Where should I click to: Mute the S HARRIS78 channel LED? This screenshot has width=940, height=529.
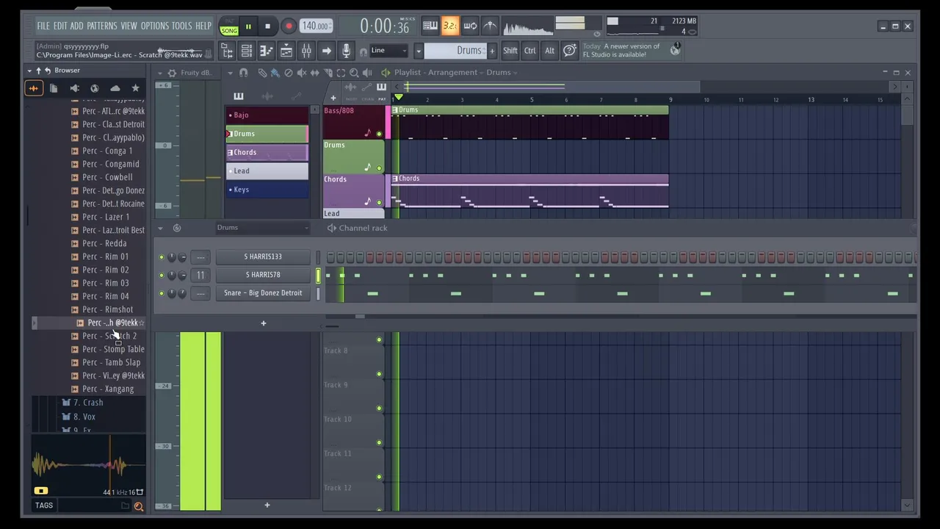tap(162, 275)
